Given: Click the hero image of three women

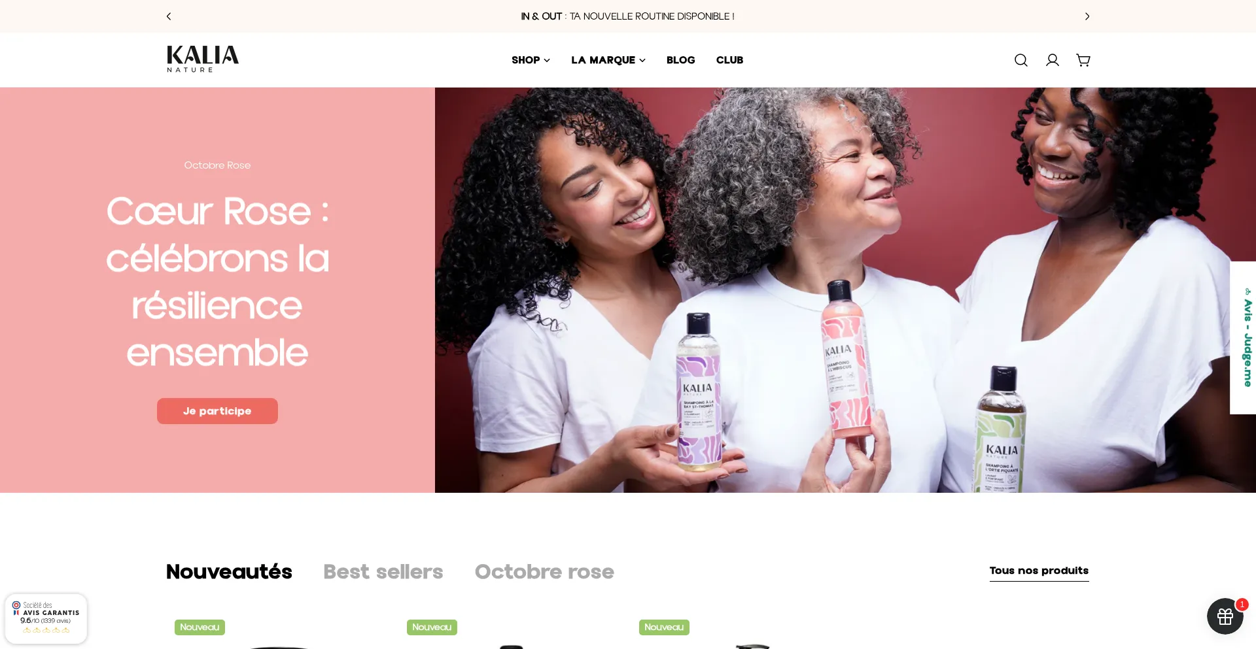Looking at the screenshot, I should [x=845, y=290].
